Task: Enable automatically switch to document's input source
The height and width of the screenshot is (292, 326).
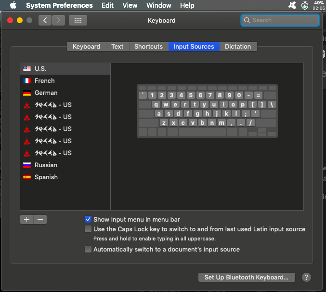Action: pyautogui.click(x=88, y=249)
